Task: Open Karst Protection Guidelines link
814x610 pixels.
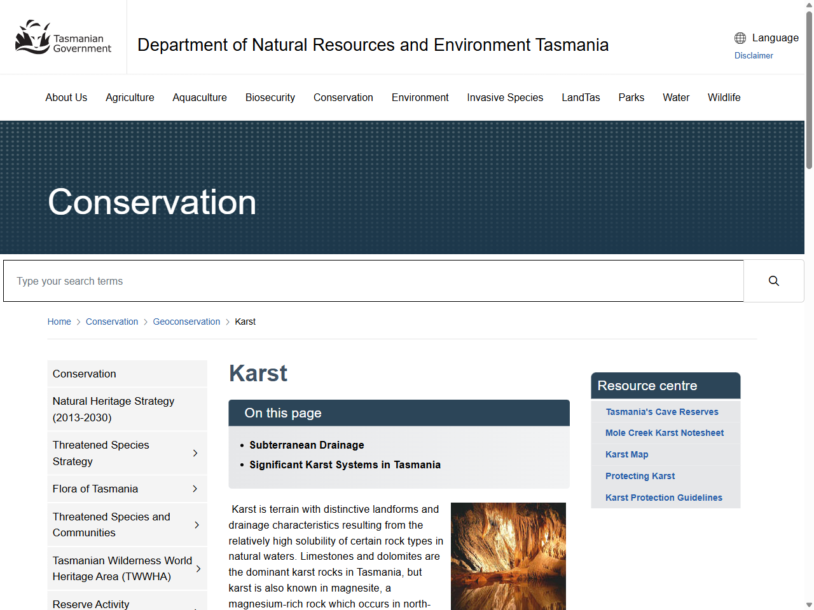Action: 664,498
